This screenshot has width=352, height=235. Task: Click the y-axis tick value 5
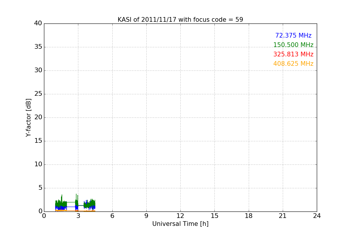point(40,188)
